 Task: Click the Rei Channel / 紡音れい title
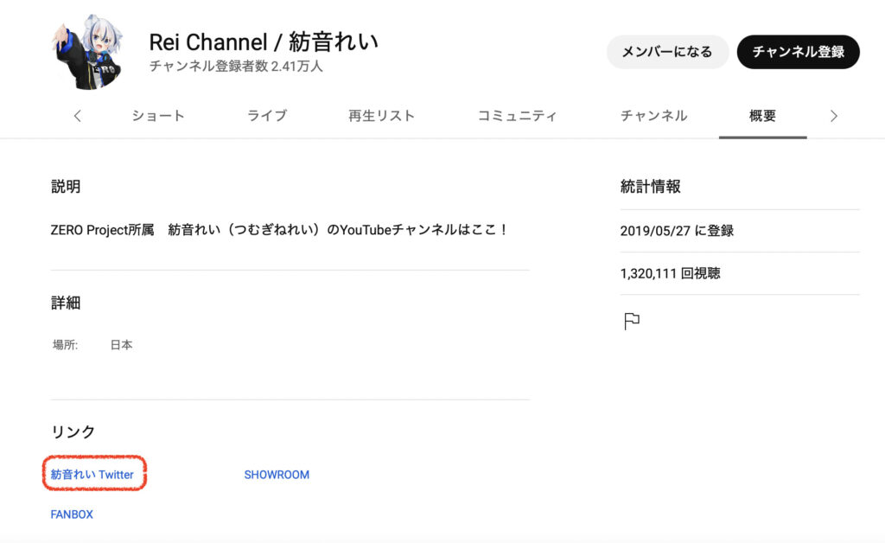pyautogui.click(x=264, y=42)
